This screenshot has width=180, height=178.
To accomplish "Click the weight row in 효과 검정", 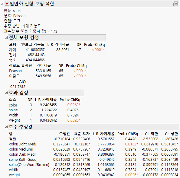I will coord(44,120).
